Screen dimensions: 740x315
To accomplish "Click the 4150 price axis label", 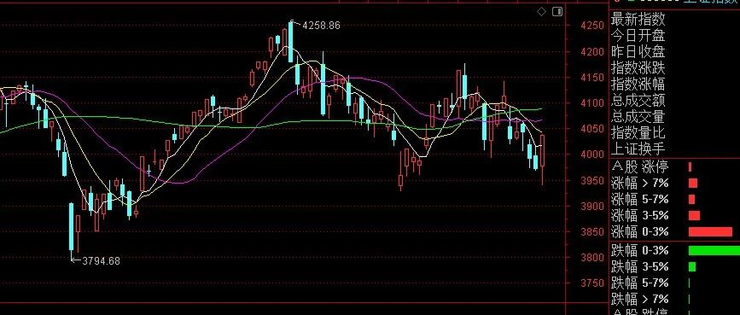I will [x=593, y=78].
